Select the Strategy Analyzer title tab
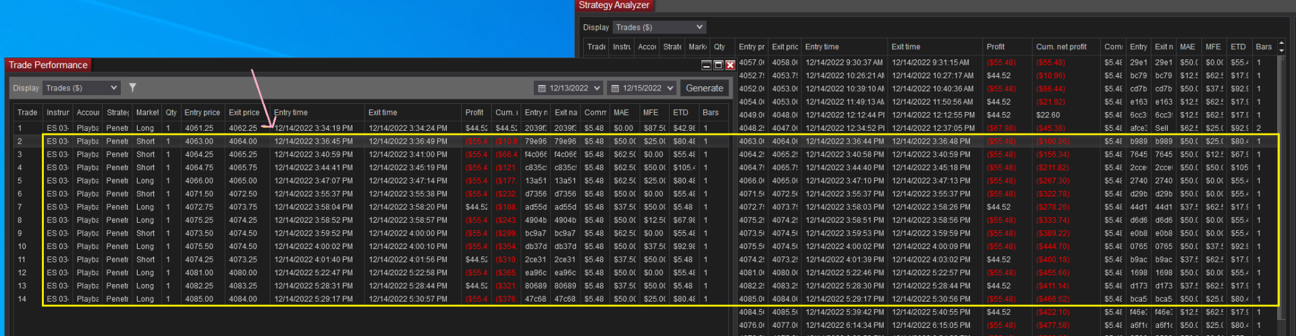The height and width of the screenshot is (336, 1296). tap(614, 5)
